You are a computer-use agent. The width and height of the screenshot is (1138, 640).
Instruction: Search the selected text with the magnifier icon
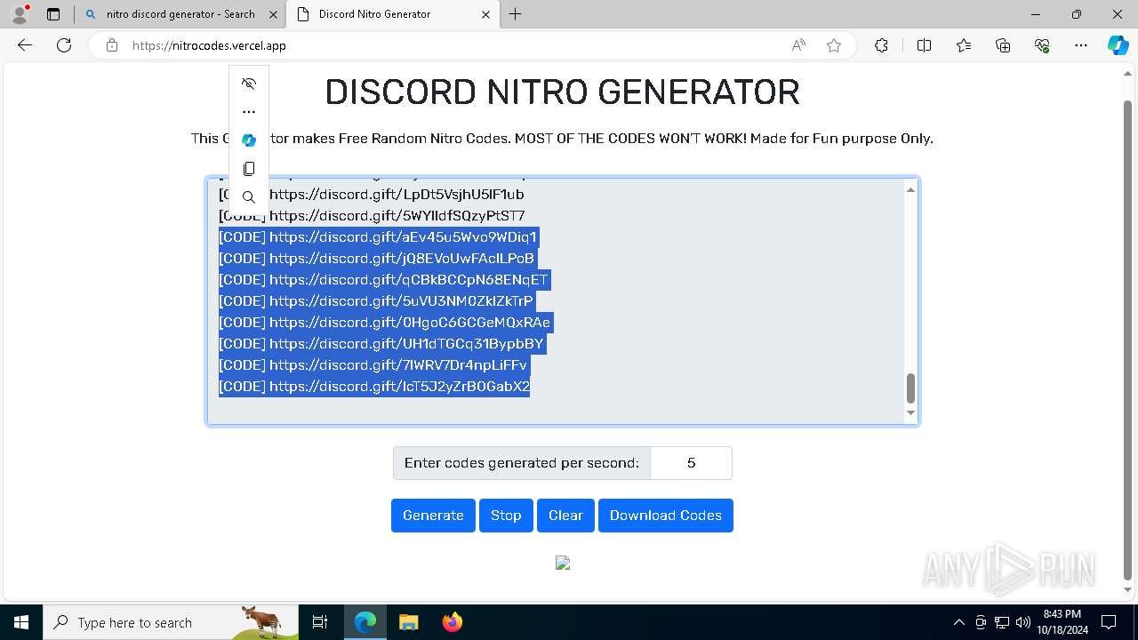coord(249,197)
